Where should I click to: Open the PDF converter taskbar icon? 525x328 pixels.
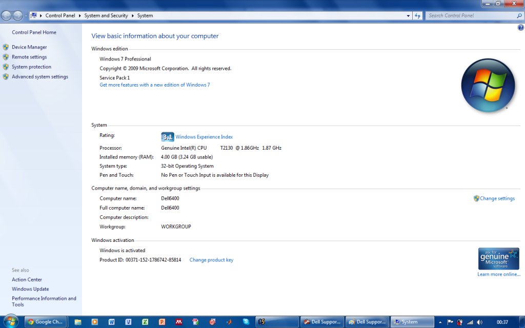(x=195, y=322)
